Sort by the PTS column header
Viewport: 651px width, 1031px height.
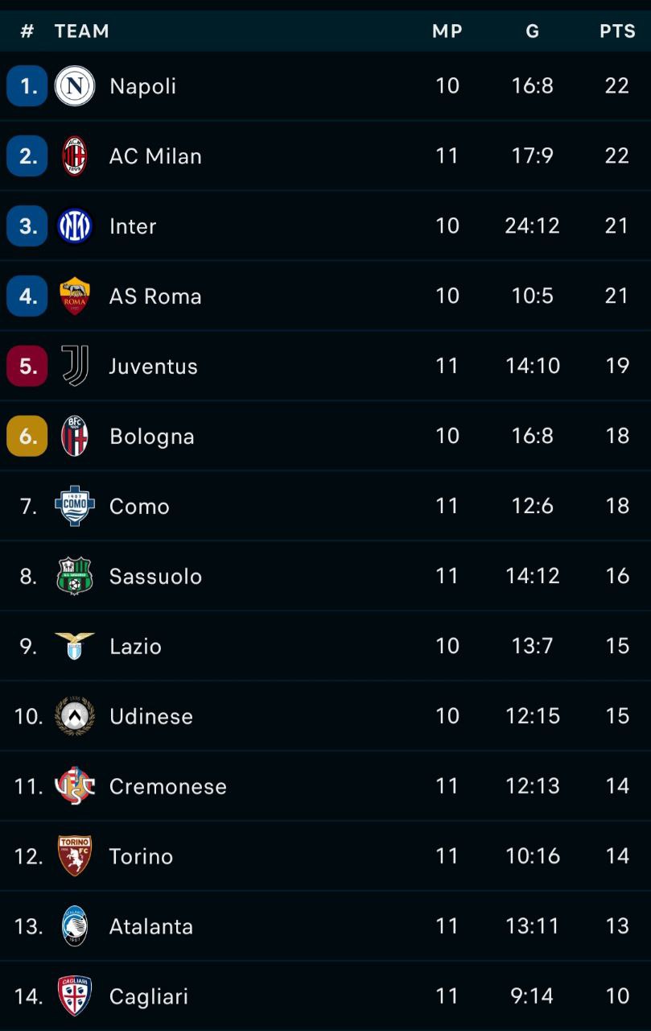click(x=617, y=31)
